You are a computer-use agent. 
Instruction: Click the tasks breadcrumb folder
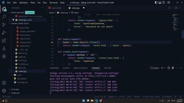pyautogui.click(x=51, y=13)
